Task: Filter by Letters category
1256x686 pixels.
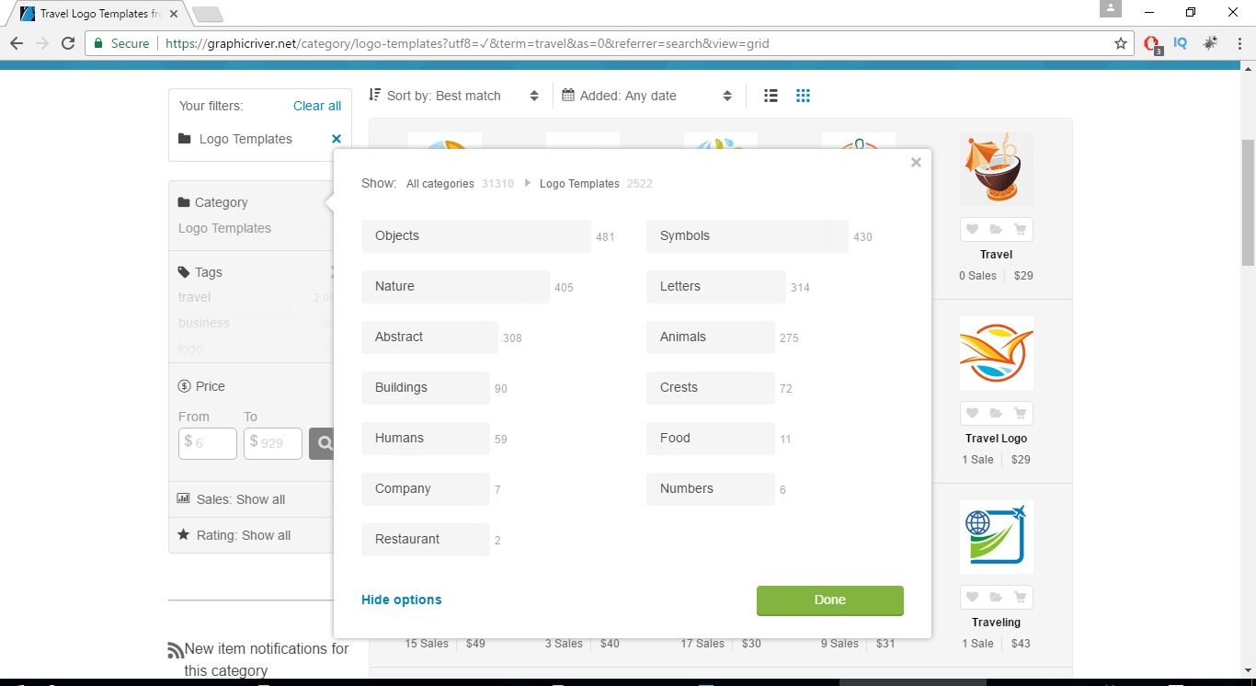Action: pos(716,287)
